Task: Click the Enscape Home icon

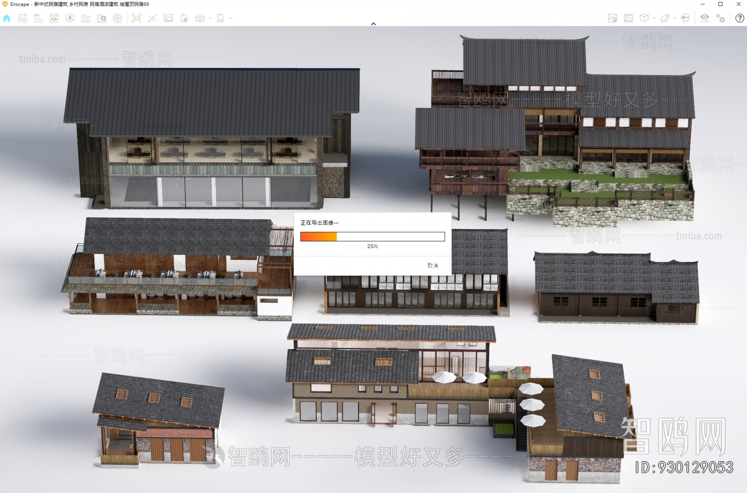Action: [x=7, y=19]
